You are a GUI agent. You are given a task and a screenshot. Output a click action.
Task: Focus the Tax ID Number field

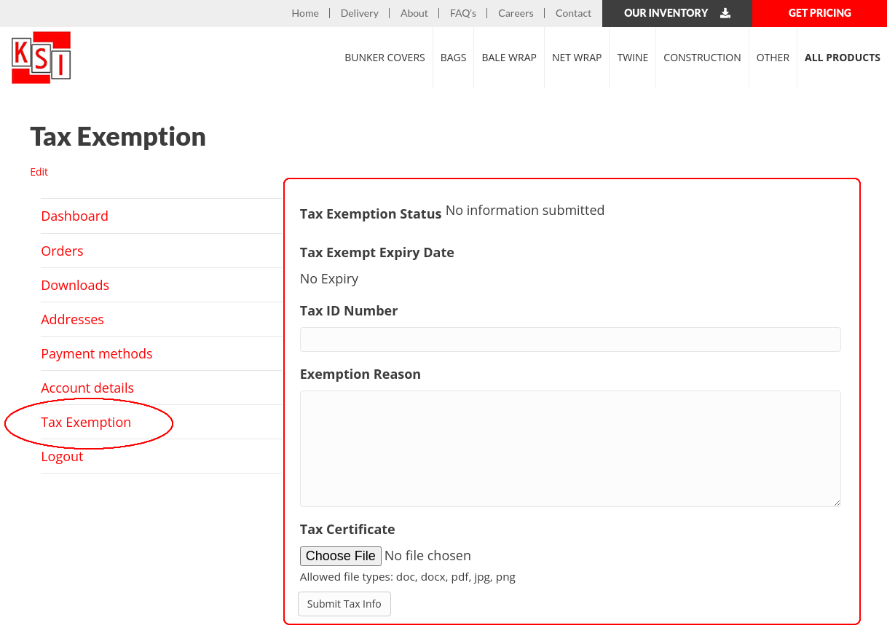(570, 339)
